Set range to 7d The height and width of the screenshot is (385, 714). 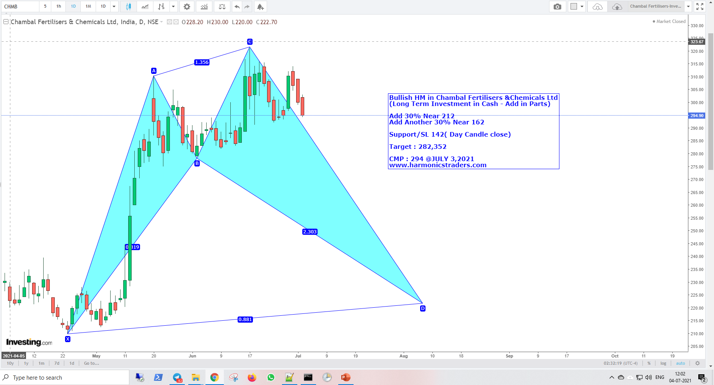(57, 363)
